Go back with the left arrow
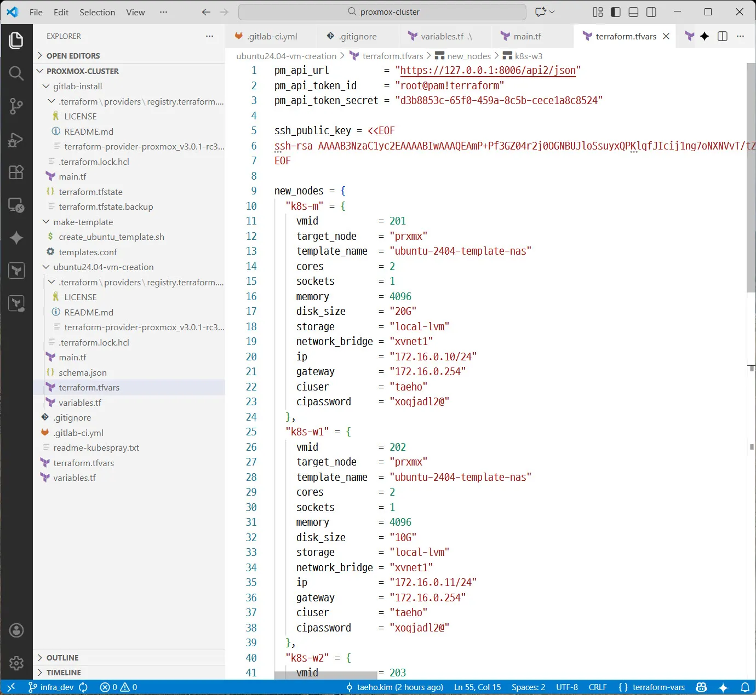The image size is (756, 695). click(x=206, y=12)
